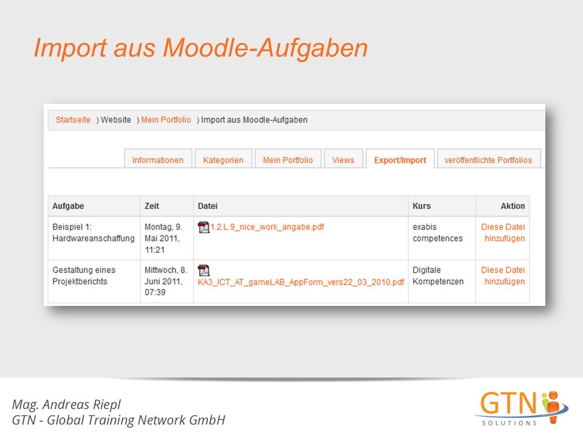Click date Mittwoch, 8. Juni 2011, 07:39
Image resolution: width=583 pixels, height=437 pixels.
coord(166,281)
